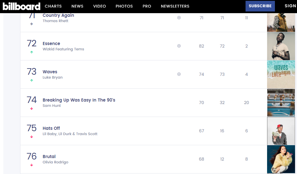Go to the News section
Screen dimensions: 297x174
click(x=77, y=6)
